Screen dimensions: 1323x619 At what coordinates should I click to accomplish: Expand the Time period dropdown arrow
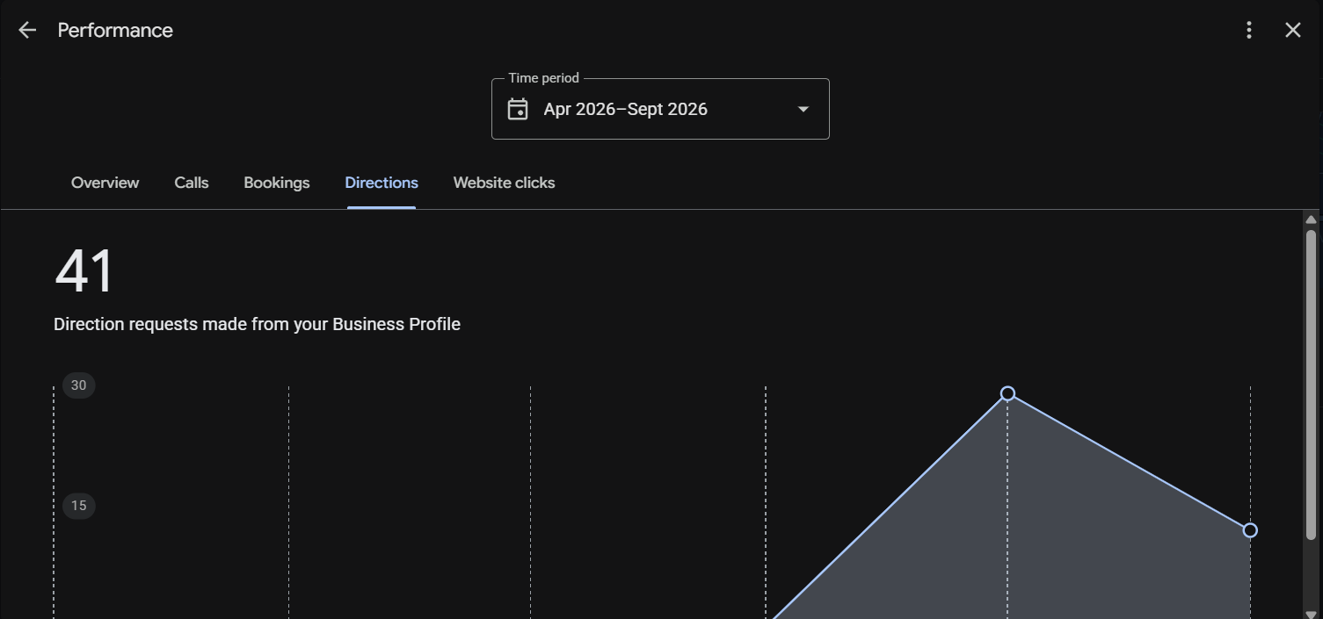click(x=803, y=109)
